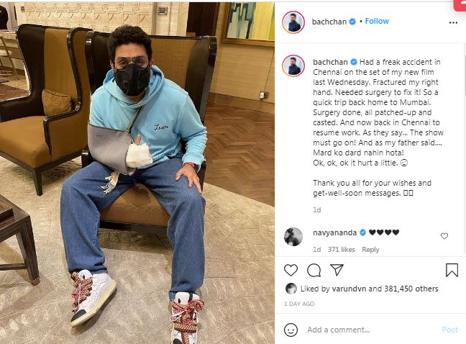Reply to navyananda's comment
The width and height of the screenshot is (466, 344).
(370, 250)
